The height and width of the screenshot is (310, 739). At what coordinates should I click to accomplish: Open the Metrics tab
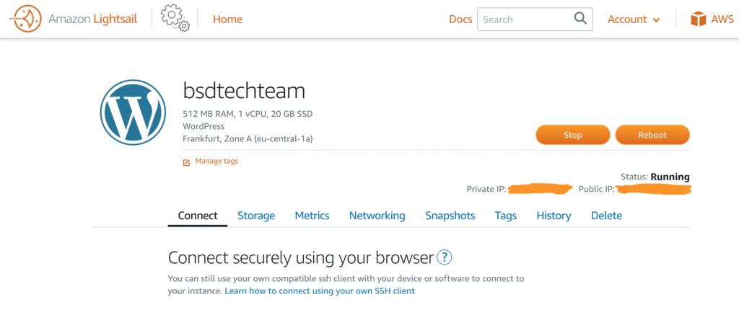[x=312, y=216]
